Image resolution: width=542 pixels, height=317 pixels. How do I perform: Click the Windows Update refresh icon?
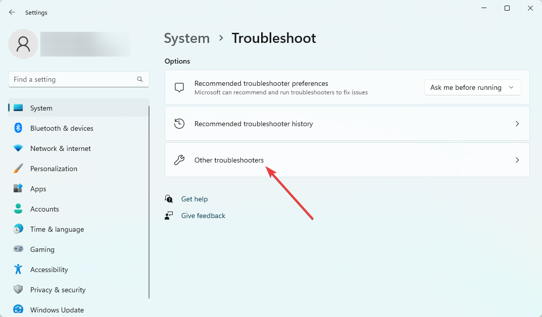[x=18, y=309]
